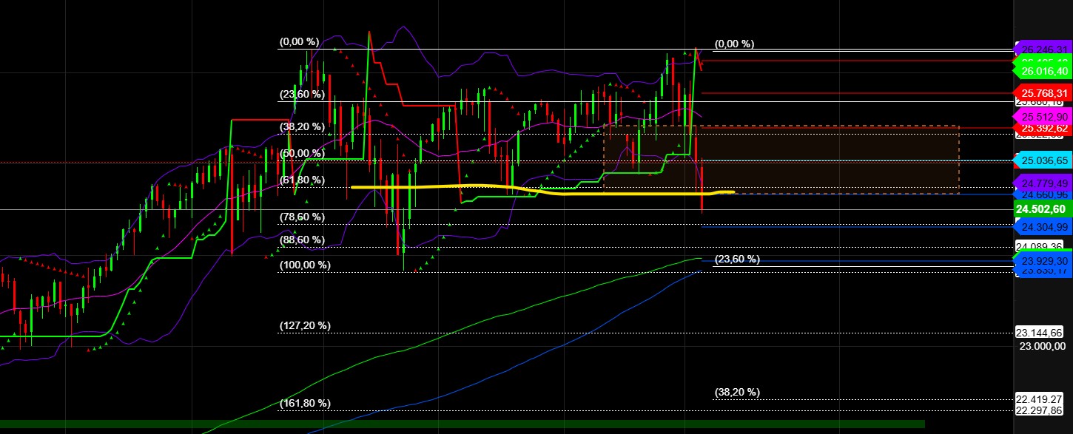Click the (161,80 %) Fibonacci extension label
The height and width of the screenshot is (434, 1073).
coord(304,403)
